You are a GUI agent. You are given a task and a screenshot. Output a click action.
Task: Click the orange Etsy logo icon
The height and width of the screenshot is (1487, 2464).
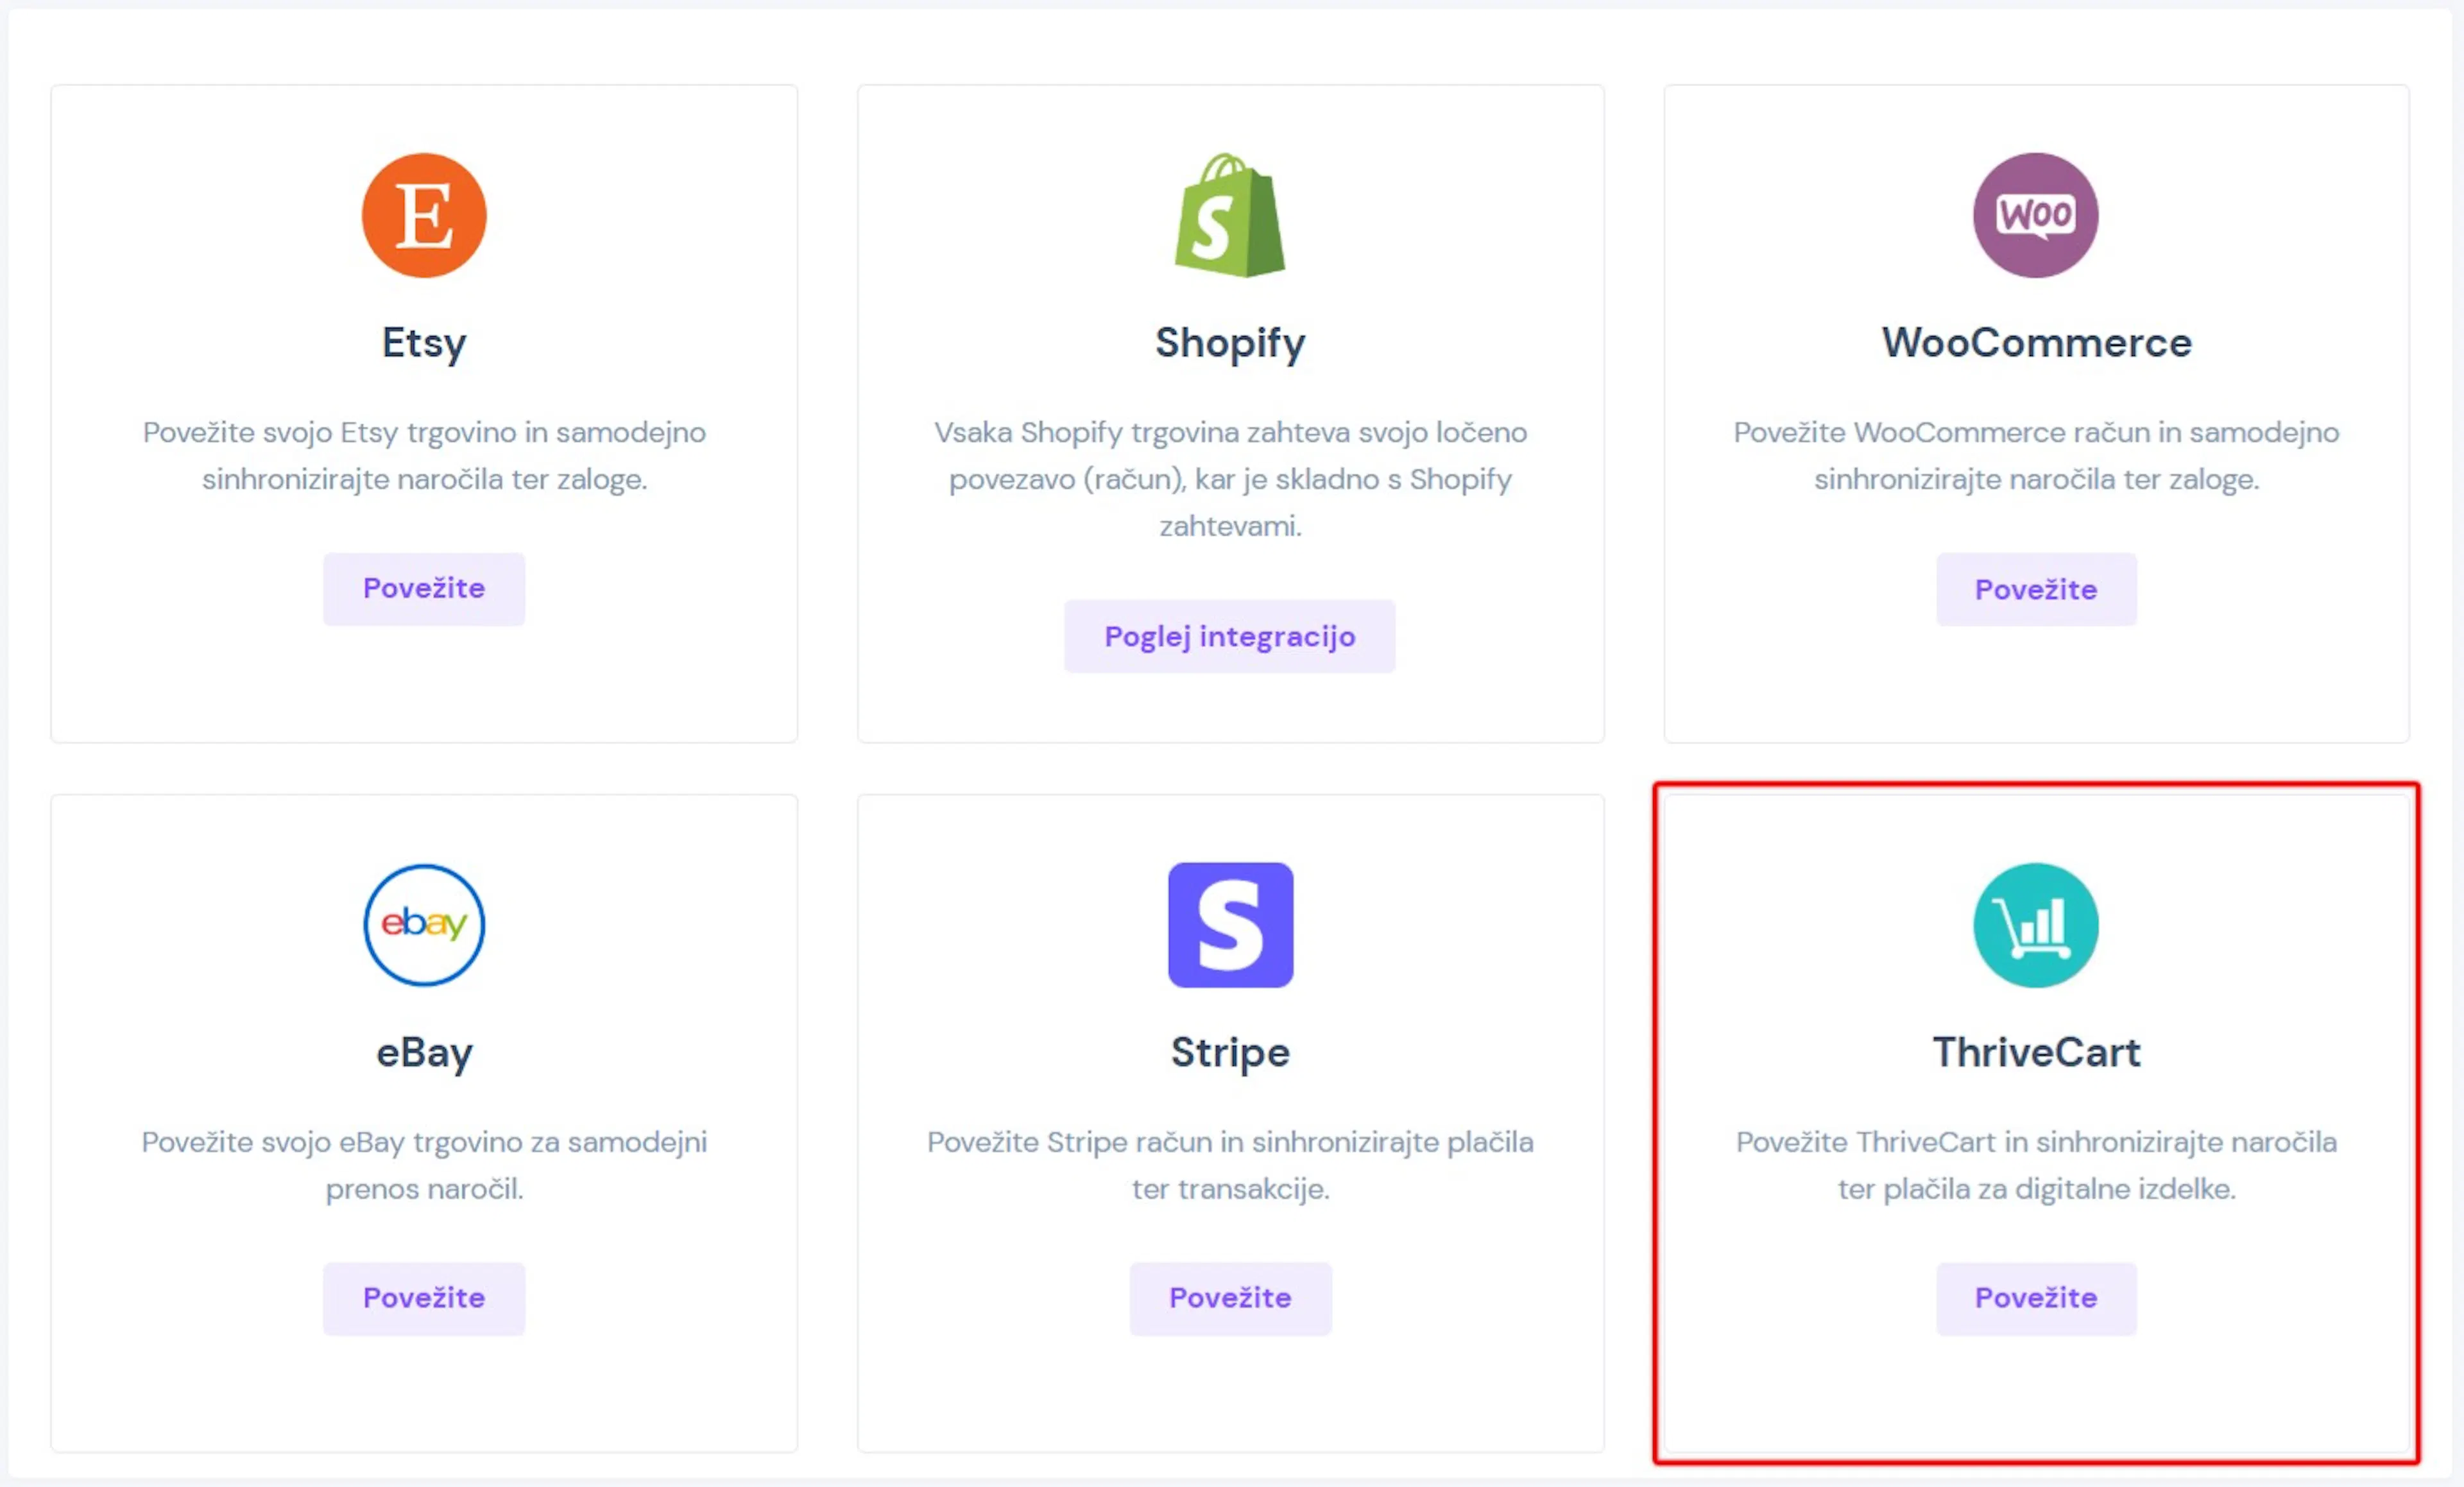(424, 215)
